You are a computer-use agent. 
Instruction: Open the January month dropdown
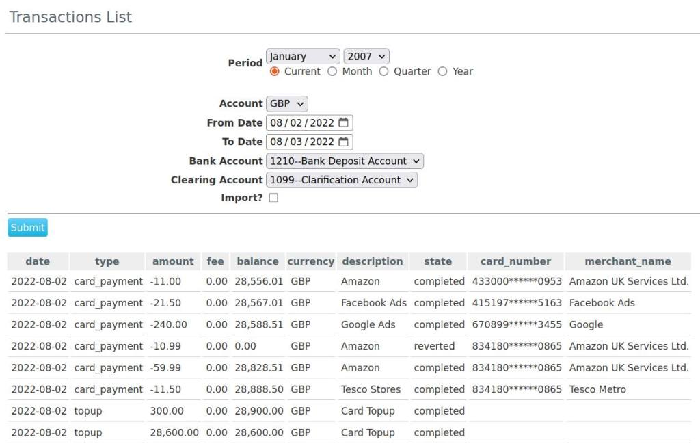click(x=302, y=57)
